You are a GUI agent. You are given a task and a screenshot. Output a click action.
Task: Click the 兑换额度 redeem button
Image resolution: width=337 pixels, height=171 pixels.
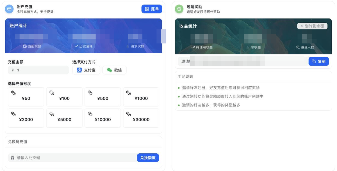[148, 158]
